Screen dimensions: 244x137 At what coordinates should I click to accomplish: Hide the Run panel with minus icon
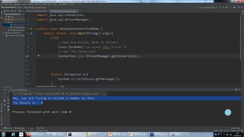(x=239, y=90)
